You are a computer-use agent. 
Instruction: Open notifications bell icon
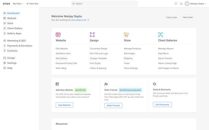coord(181,4)
